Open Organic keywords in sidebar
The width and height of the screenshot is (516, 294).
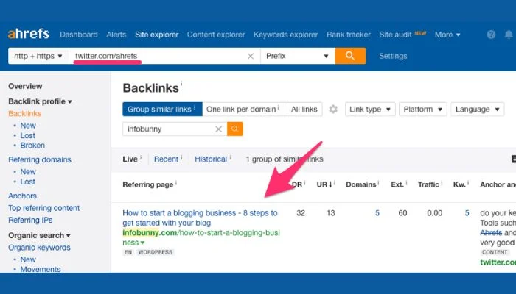(x=40, y=248)
